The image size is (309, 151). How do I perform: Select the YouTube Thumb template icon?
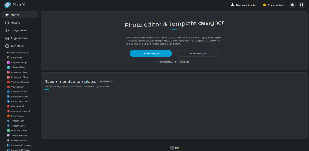pyautogui.click(x=8, y=82)
